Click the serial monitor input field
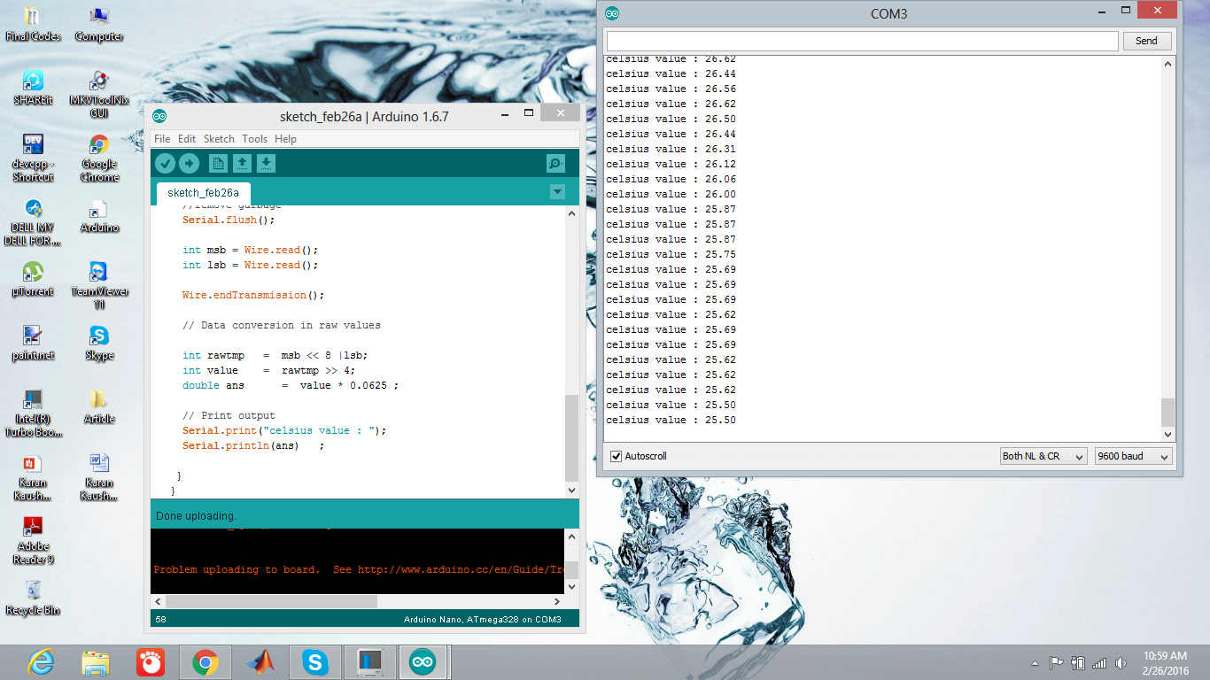 coord(862,41)
